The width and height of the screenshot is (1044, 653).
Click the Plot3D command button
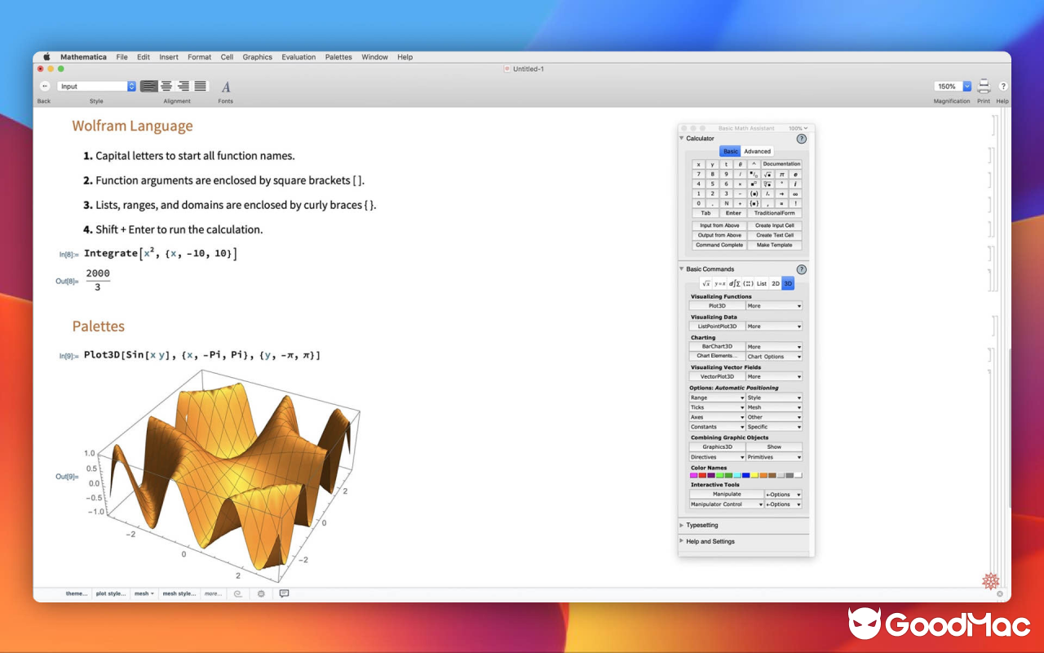(x=716, y=305)
